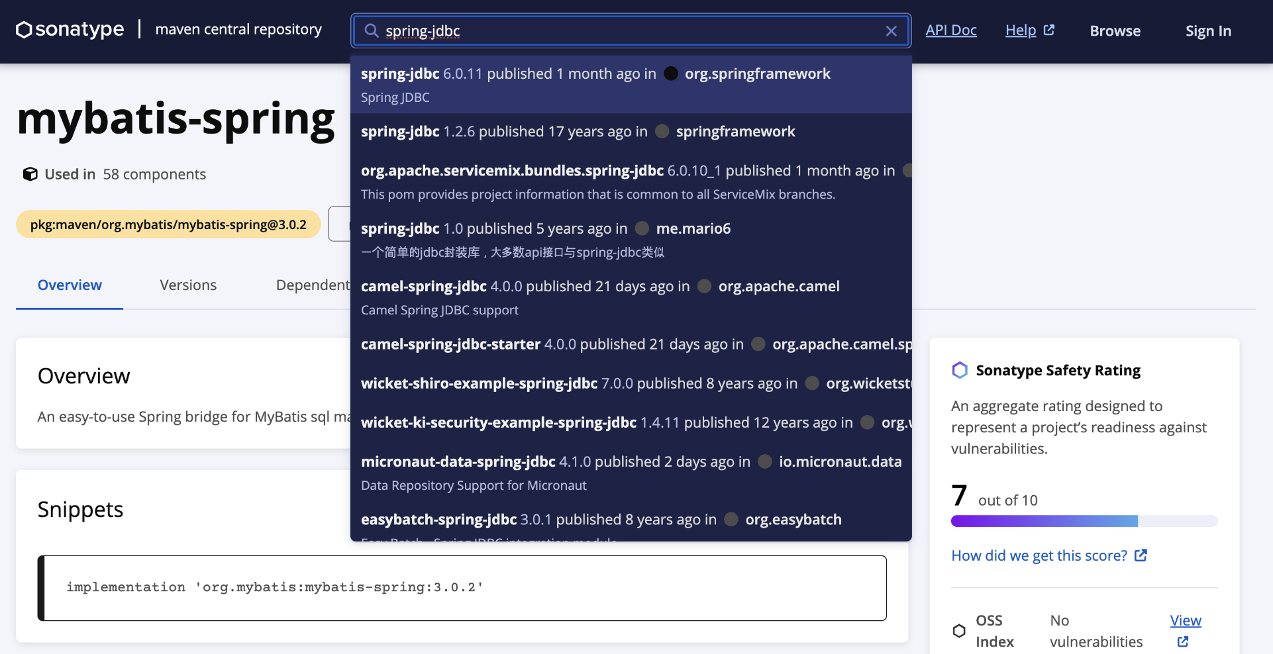Click springframework namespace dot icon
The height and width of the screenshot is (654, 1273).
click(662, 131)
